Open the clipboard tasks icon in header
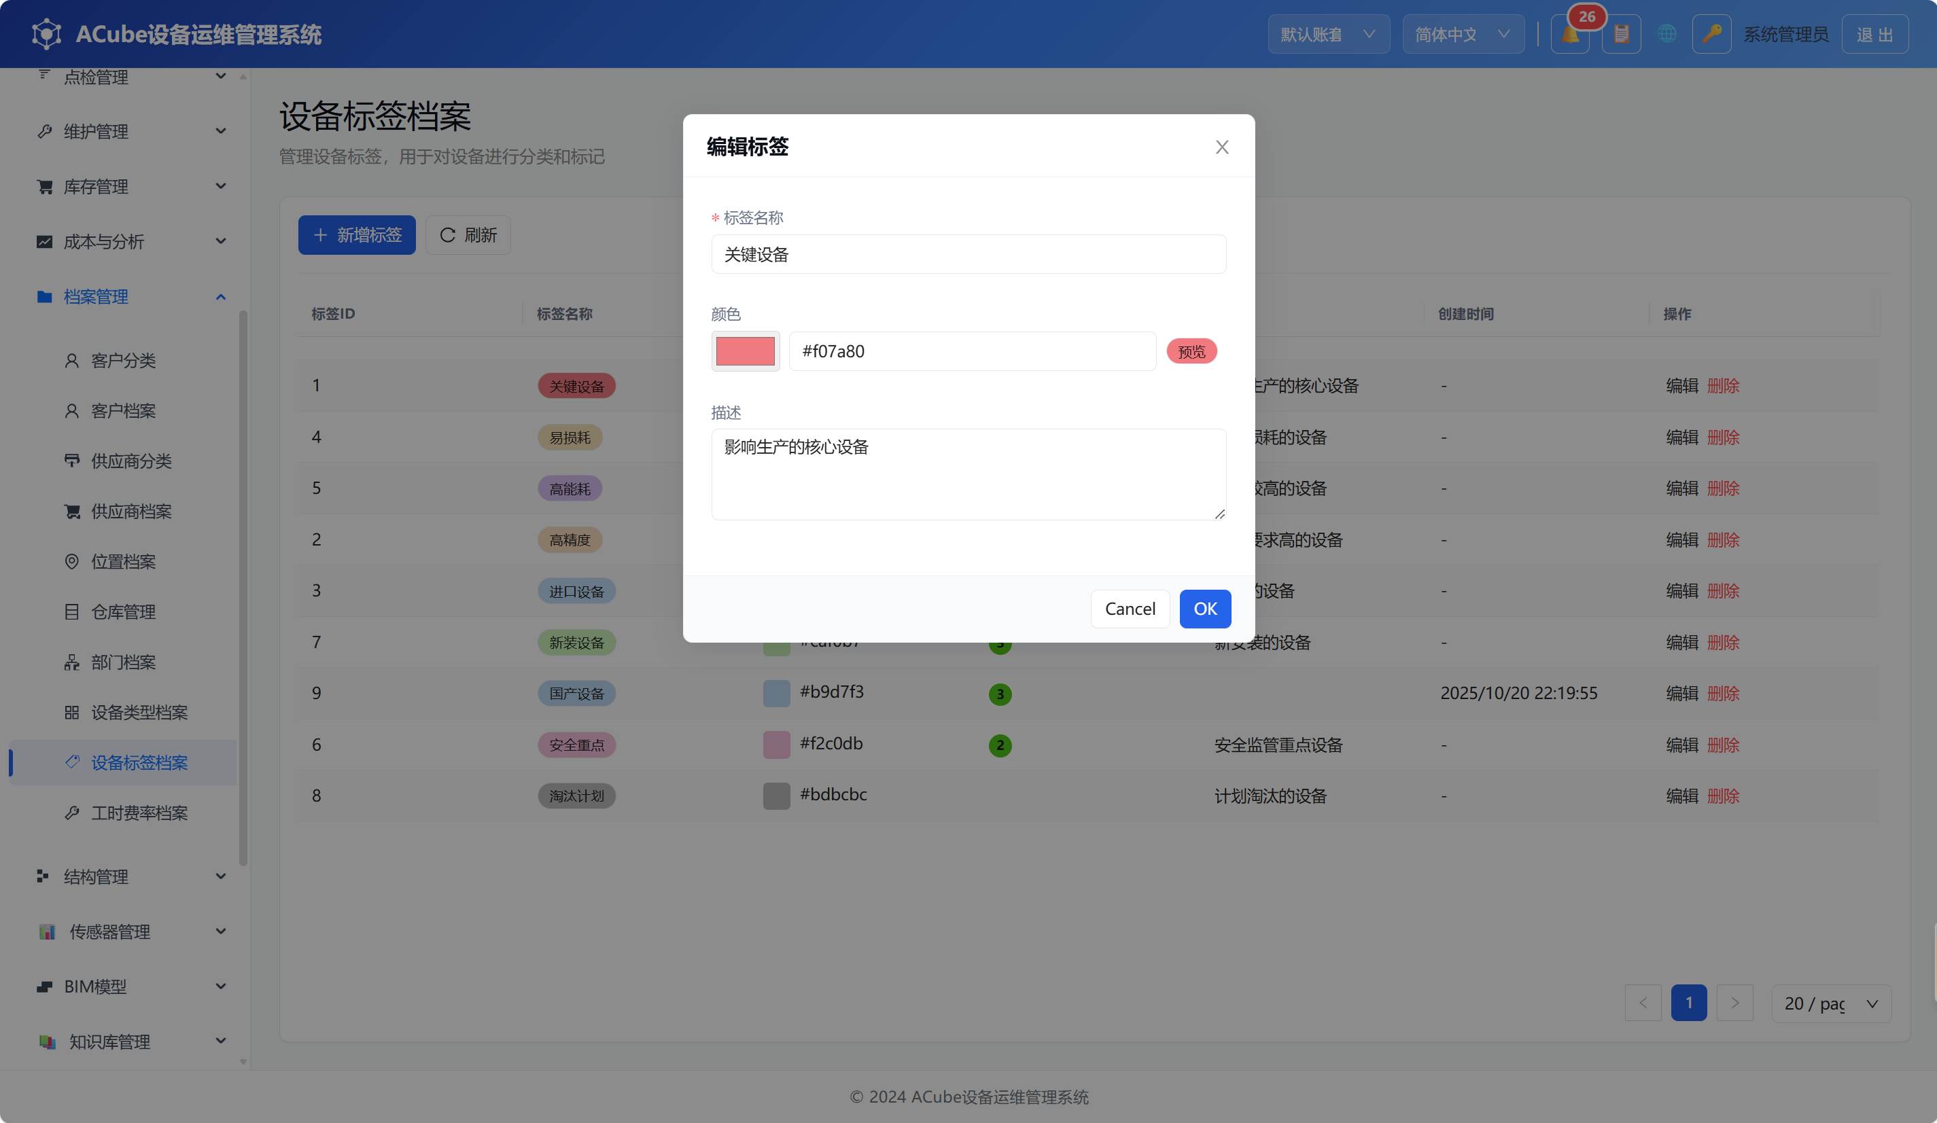The height and width of the screenshot is (1123, 1937). (1621, 35)
